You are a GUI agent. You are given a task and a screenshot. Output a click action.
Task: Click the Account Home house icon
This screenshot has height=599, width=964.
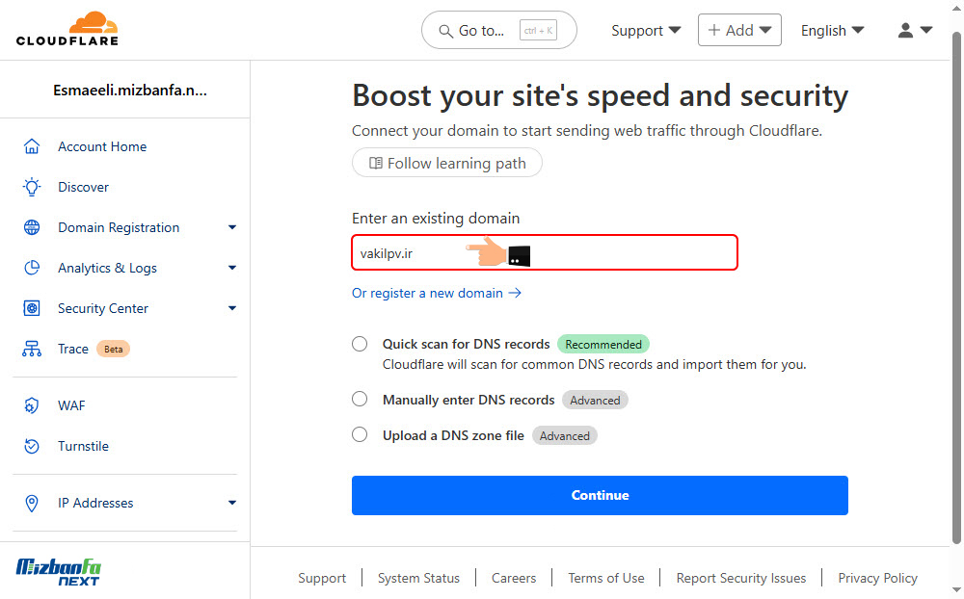32,146
